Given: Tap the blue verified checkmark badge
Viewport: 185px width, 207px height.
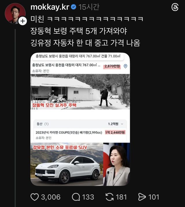Looking at the screenshot, I should coord(74,7).
